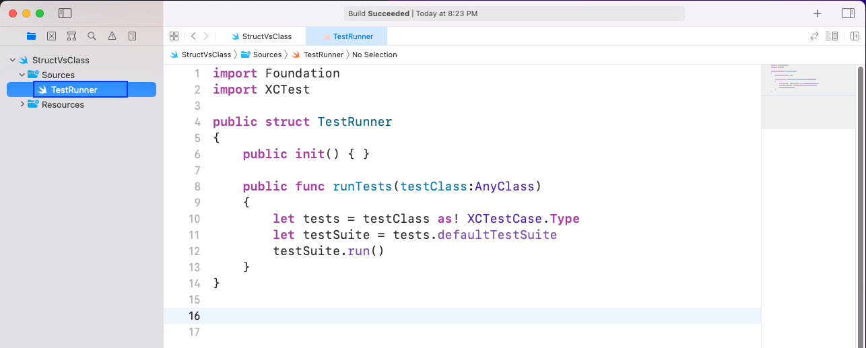Open the editor options menu
The height and width of the screenshot is (348, 866).
click(832, 36)
